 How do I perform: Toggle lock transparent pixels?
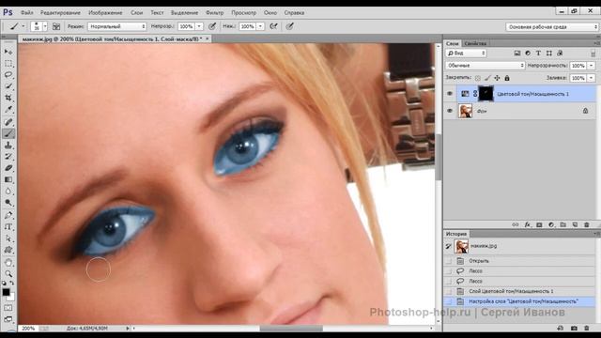[478, 78]
